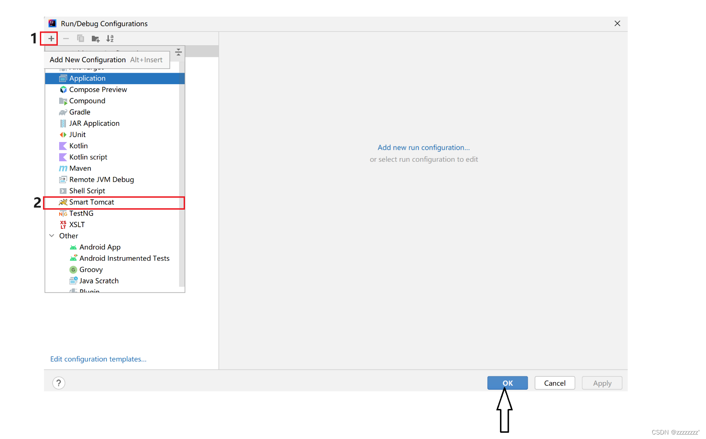This screenshot has width=706, height=439.
Task: Click the Kotlin K logo icon
Action: [63, 146]
